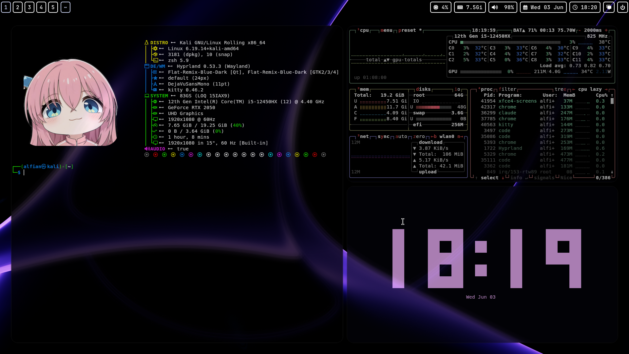Click the filter option in btop proc box

(x=507, y=89)
